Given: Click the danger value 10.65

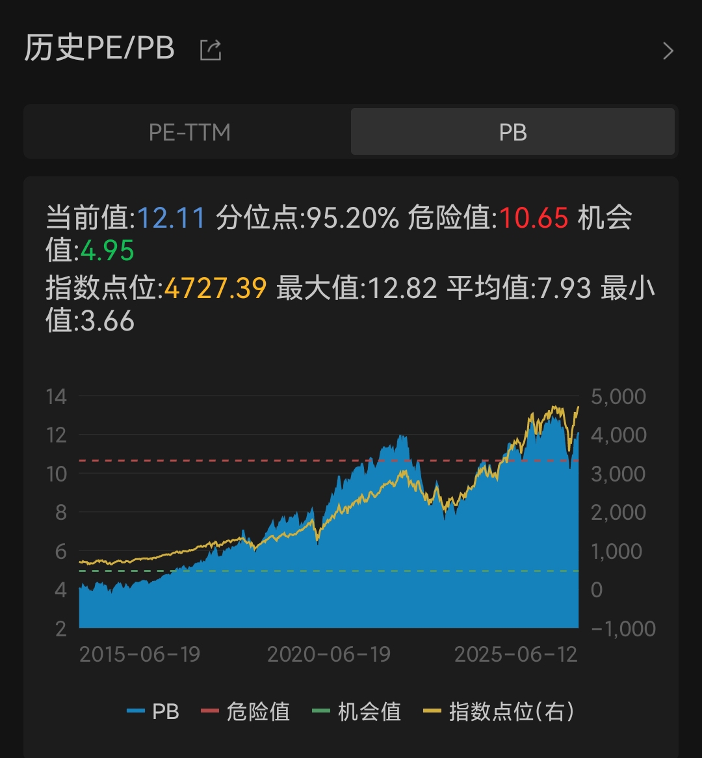Looking at the screenshot, I should (534, 217).
